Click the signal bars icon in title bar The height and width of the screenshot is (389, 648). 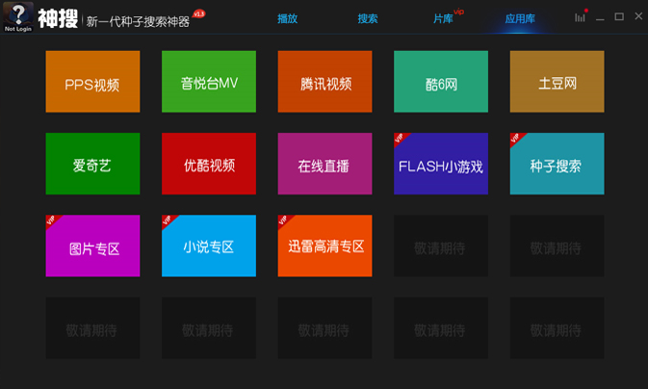point(580,17)
